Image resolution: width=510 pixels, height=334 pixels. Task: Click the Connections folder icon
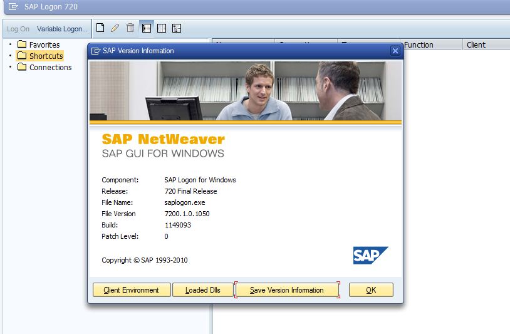coord(22,67)
